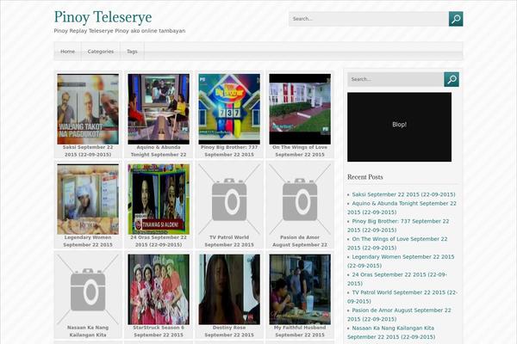Screen dimensions: 517x344
Task: Open Pinoy Big Brother link in Recent Posts
Action: (398, 225)
